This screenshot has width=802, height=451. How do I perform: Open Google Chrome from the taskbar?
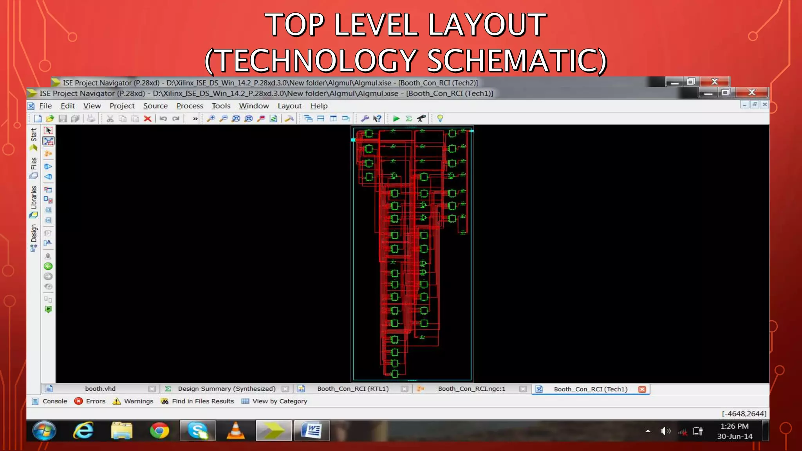click(159, 431)
